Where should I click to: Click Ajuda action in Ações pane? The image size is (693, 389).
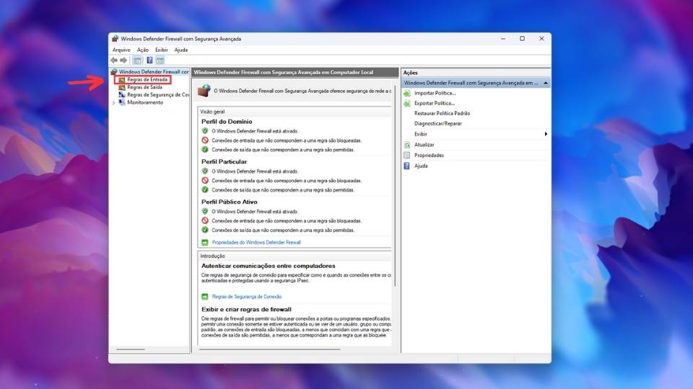click(x=421, y=166)
